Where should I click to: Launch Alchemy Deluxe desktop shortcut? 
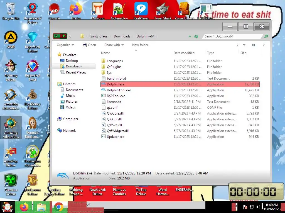click(x=11, y=70)
